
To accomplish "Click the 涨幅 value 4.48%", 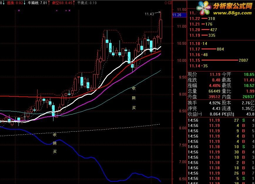I will tap(215, 86).
